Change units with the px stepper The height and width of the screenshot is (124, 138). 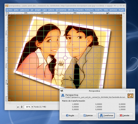[22, 107]
